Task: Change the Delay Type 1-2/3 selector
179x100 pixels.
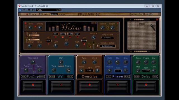Action: [x=146, y=71]
